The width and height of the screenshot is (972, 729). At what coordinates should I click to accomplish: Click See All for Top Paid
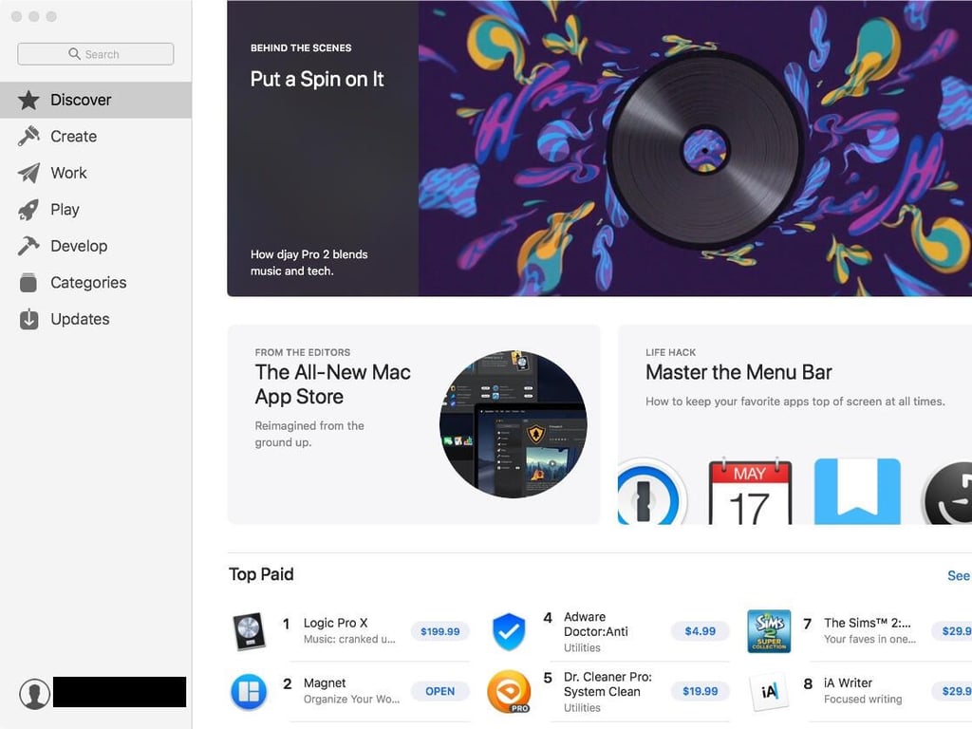[959, 576]
